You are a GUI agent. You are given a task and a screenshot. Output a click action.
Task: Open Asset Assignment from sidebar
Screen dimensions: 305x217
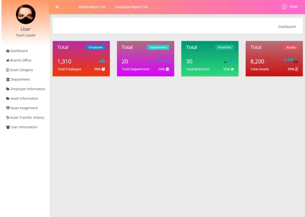[x=24, y=108]
